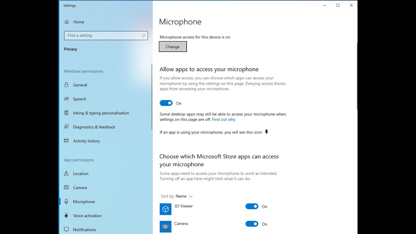Click the Diagnostics & feedback icon
Image resolution: width=416 pixels, height=234 pixels.
pyautogui.click(x=66, y=127)
